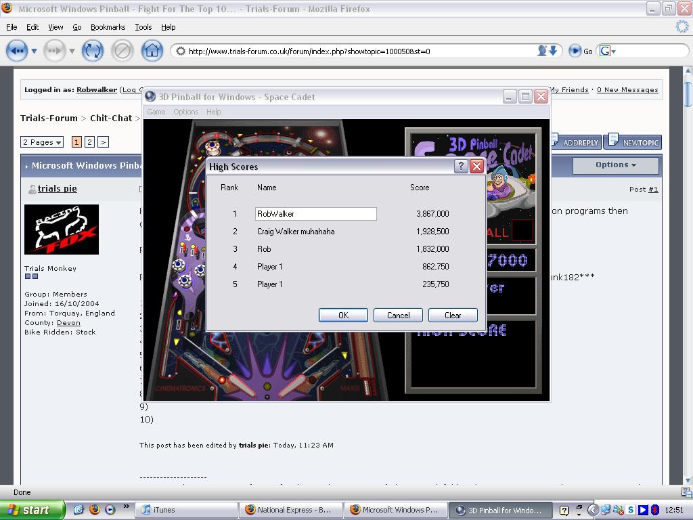The image size is (693, 520).
Task: Open the Firefox Bookmarks menu
Action: (x=108, y=27)
